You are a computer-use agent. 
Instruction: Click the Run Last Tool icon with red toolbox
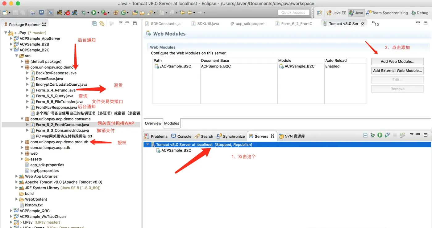click(104, 13)
